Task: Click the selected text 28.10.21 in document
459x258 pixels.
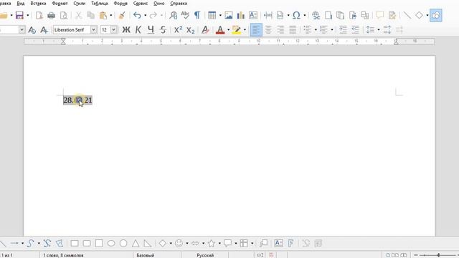Action: pos(77,100)
